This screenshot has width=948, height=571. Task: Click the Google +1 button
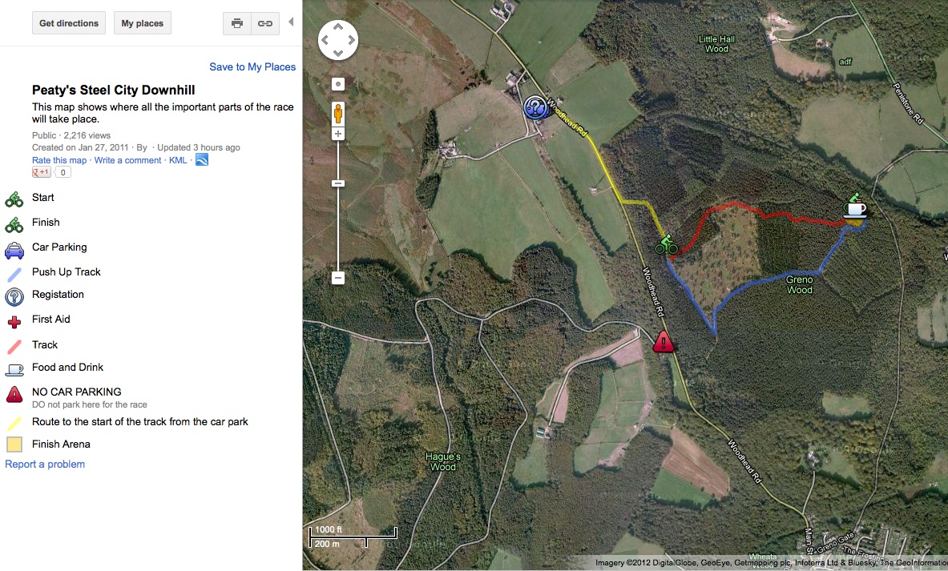pos(42,172)
